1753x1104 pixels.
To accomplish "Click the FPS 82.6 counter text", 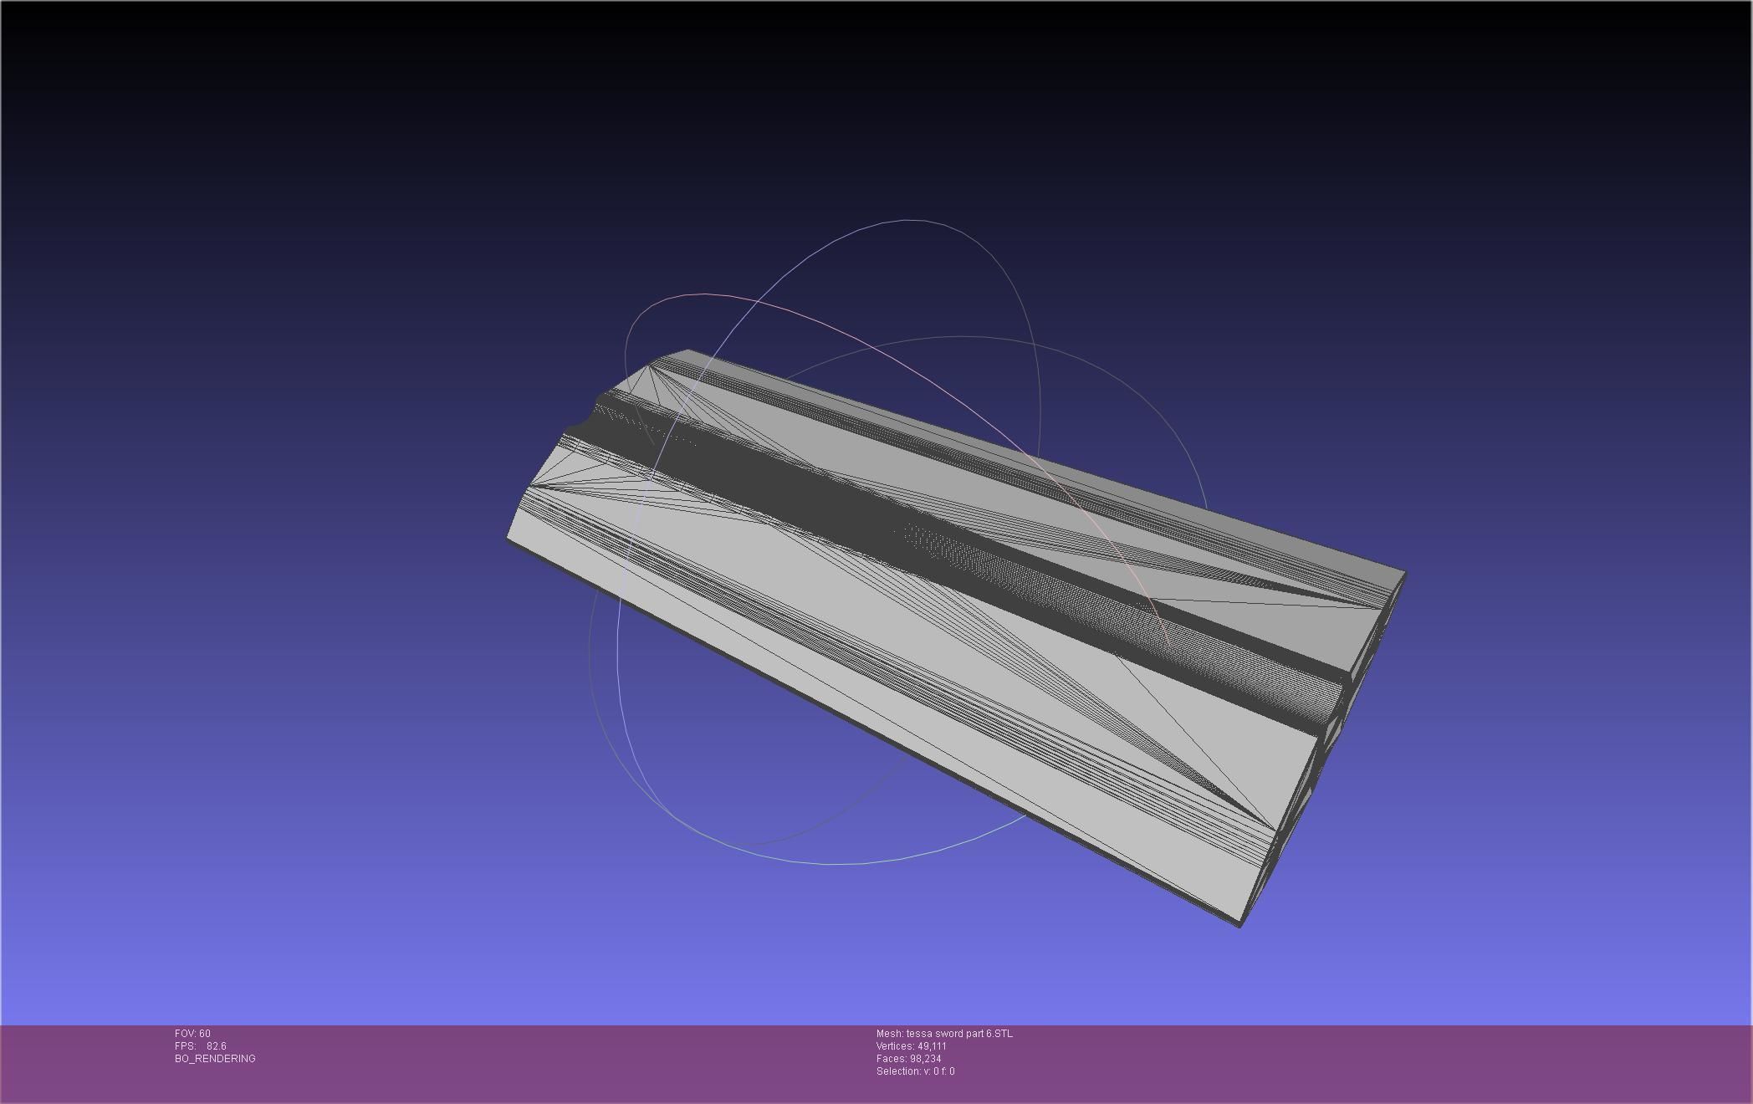I will pyautogui.click(x=201, y=1046).
